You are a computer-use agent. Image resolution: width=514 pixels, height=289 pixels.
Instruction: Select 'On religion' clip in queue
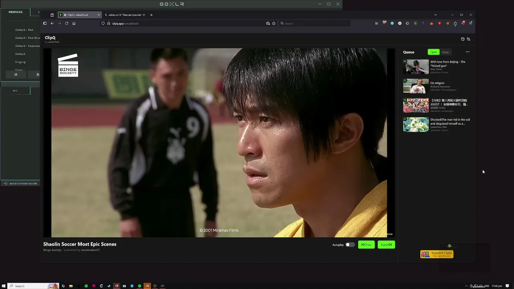(436, 86)
